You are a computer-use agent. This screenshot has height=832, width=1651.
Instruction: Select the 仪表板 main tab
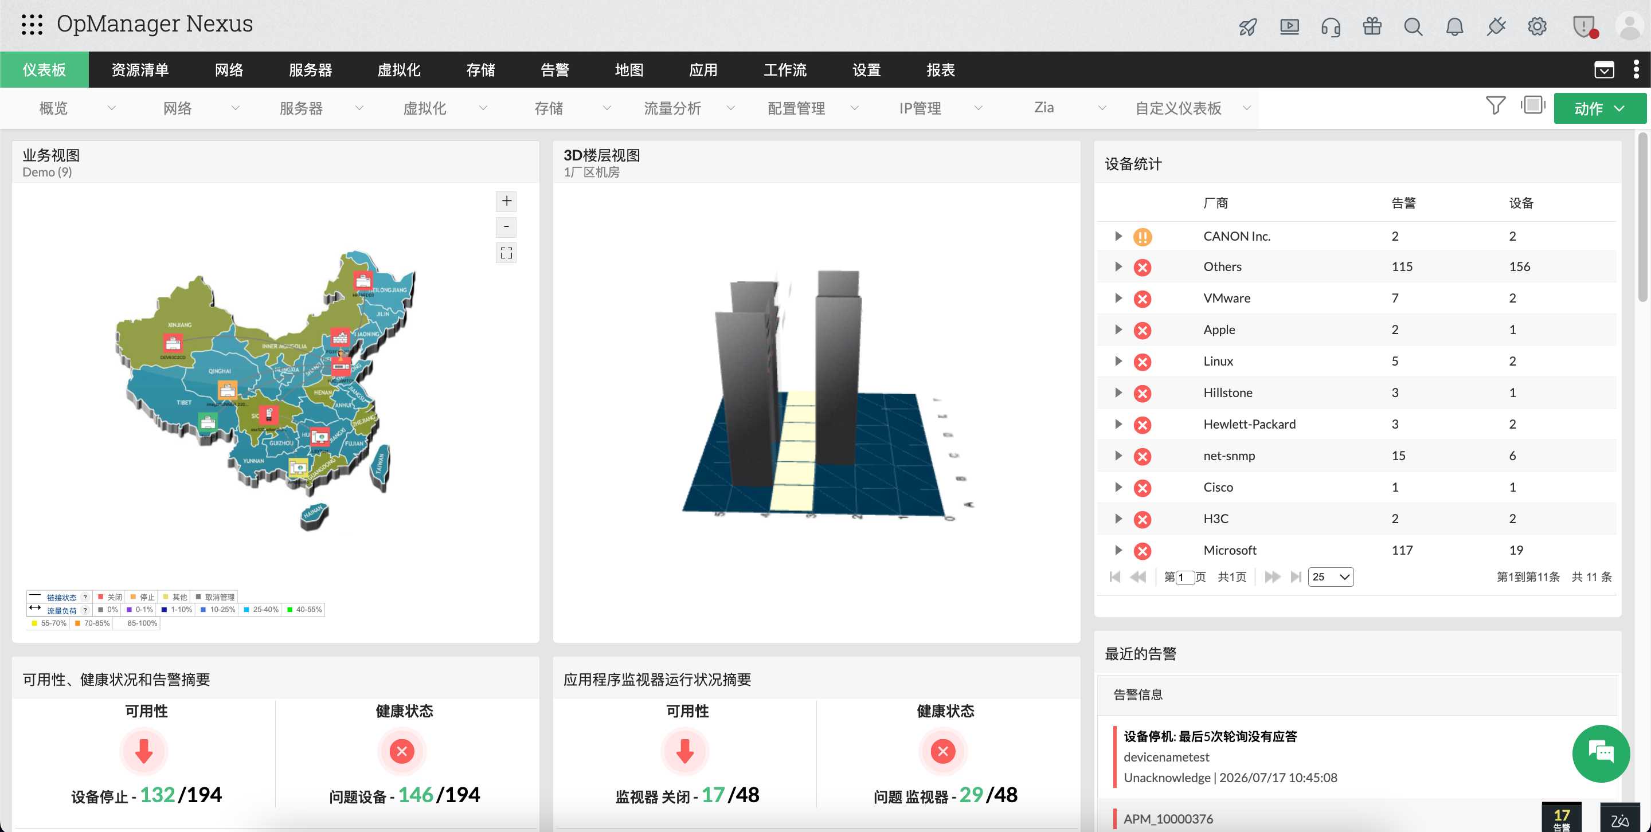click(x=44, y=70)
